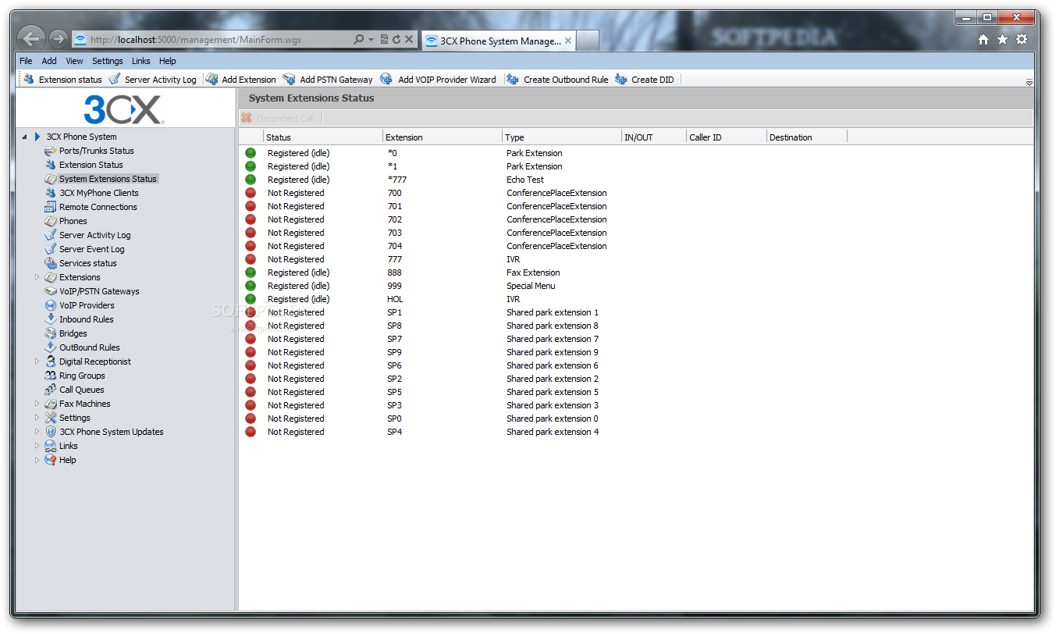This screenshot has height=634, width=1056.
Task: Open the File menu
Action: coord(26,61)
